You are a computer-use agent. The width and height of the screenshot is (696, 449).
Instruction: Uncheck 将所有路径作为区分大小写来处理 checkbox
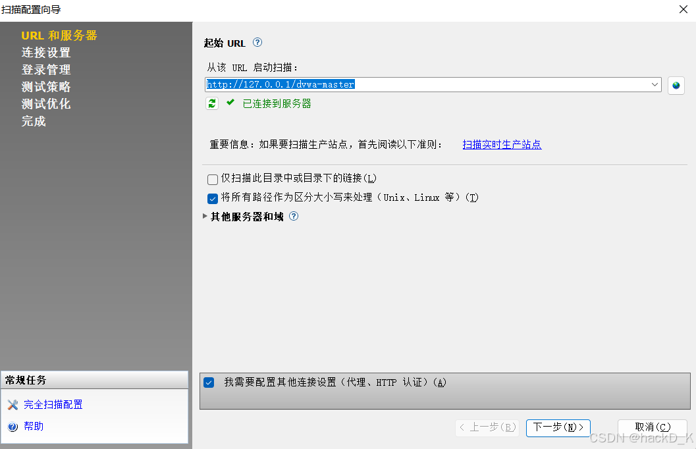coord(213,198)
